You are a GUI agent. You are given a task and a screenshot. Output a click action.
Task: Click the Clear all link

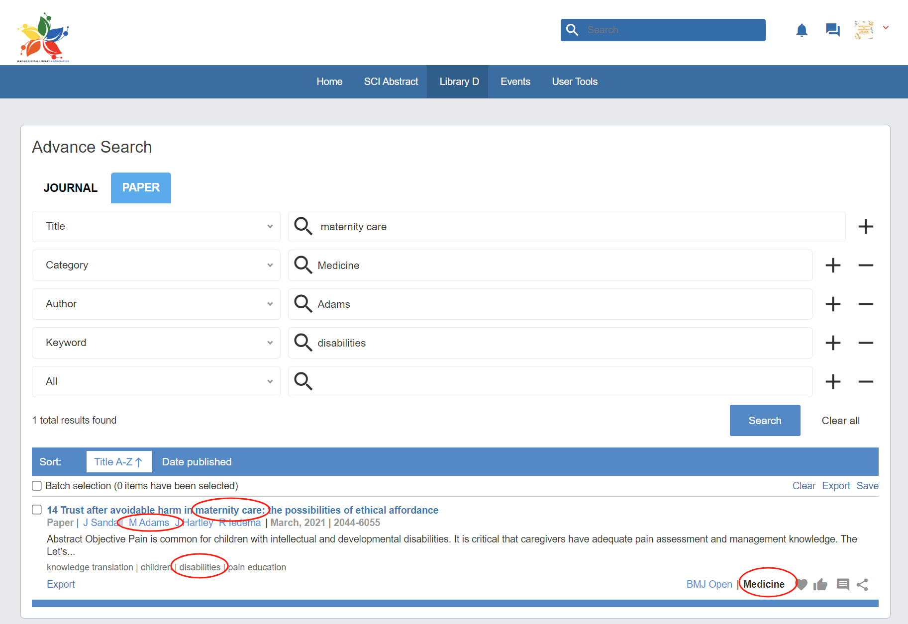(840, 421)
